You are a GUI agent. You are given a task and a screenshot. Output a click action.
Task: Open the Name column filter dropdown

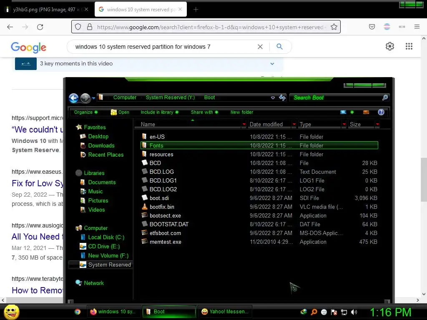[244, 124]
